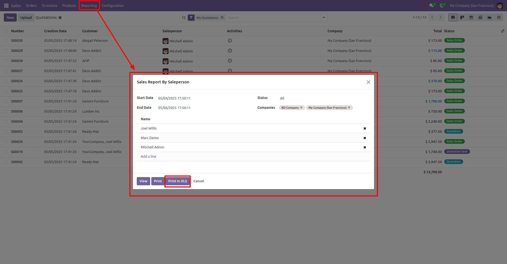This screenshot has height=264, width=507.
Task: Select checkbox for order S00007
Action: pos(6,101)
